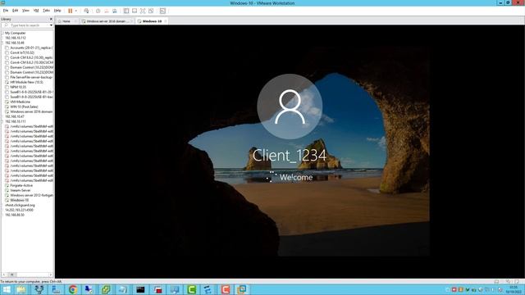Select My Computer in the Library tree

point(15,33)
